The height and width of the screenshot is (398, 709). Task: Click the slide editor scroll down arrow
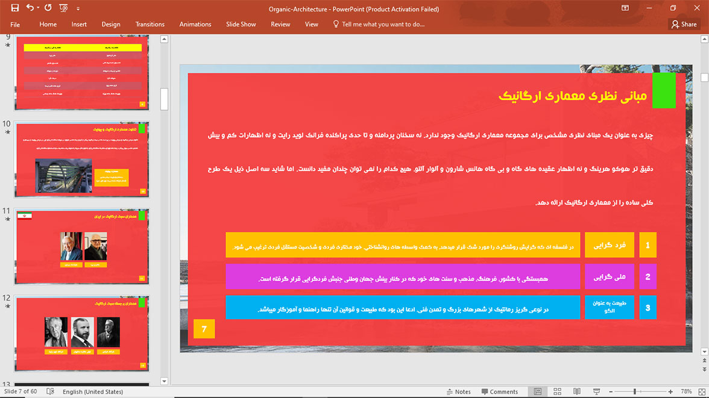tap(704, 352)
